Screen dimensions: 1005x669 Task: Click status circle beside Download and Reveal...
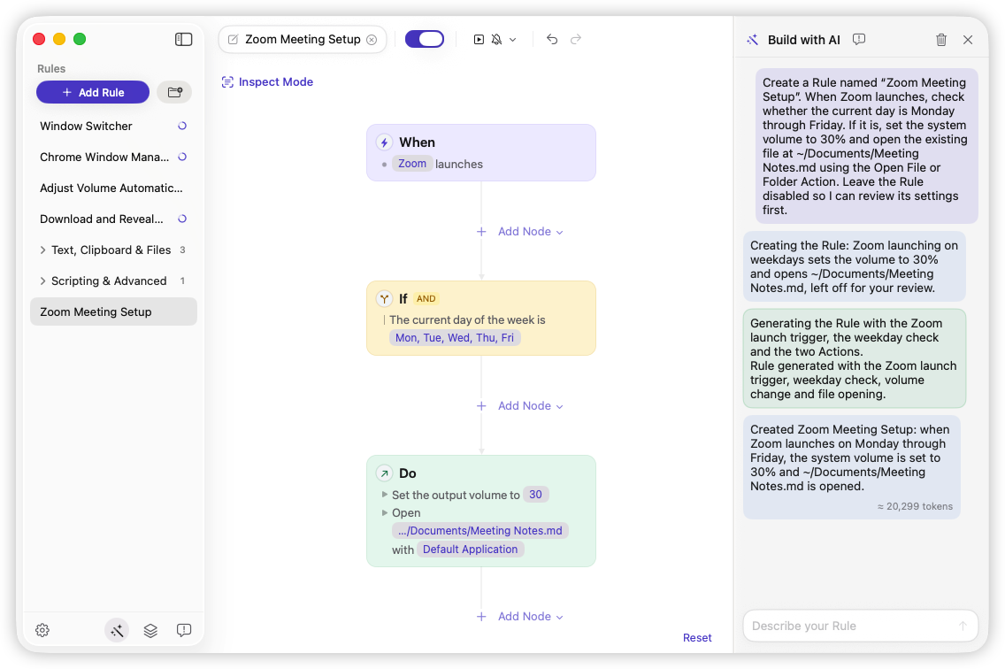182,219
